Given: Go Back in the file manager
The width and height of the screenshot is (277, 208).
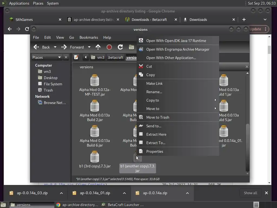Looking at the screenshot, I should tap(42, 47).
